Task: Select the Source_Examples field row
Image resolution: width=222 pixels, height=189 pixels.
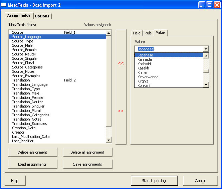Action: (x=57, y=76)
